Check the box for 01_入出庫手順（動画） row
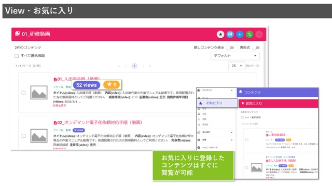This screenshot has width=332, height=186. 23,93
